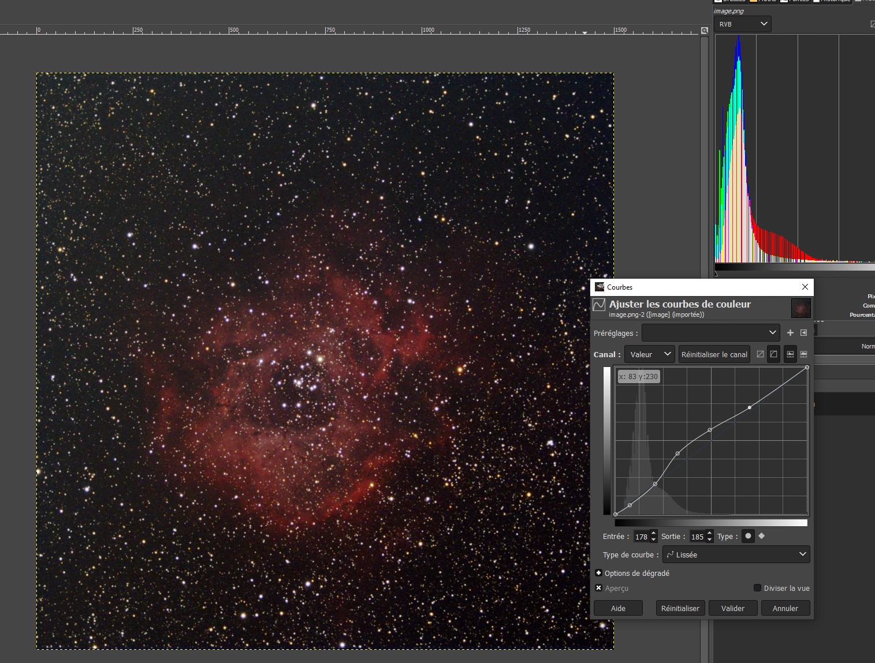This screenshot has width=875, height=663.
Task: Click the Réinitialiser button beside Aide
Action: point(680,608)
